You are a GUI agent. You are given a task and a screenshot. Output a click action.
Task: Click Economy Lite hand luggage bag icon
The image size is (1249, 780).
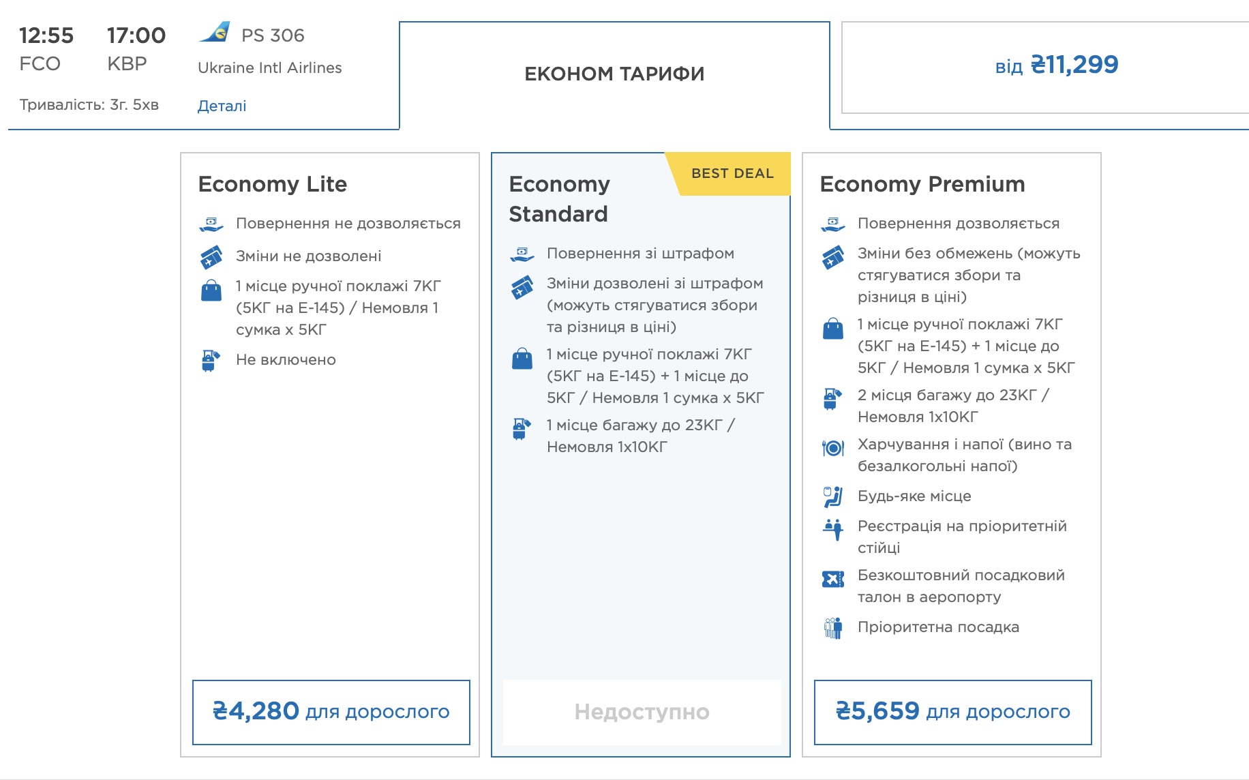(211, 290)
